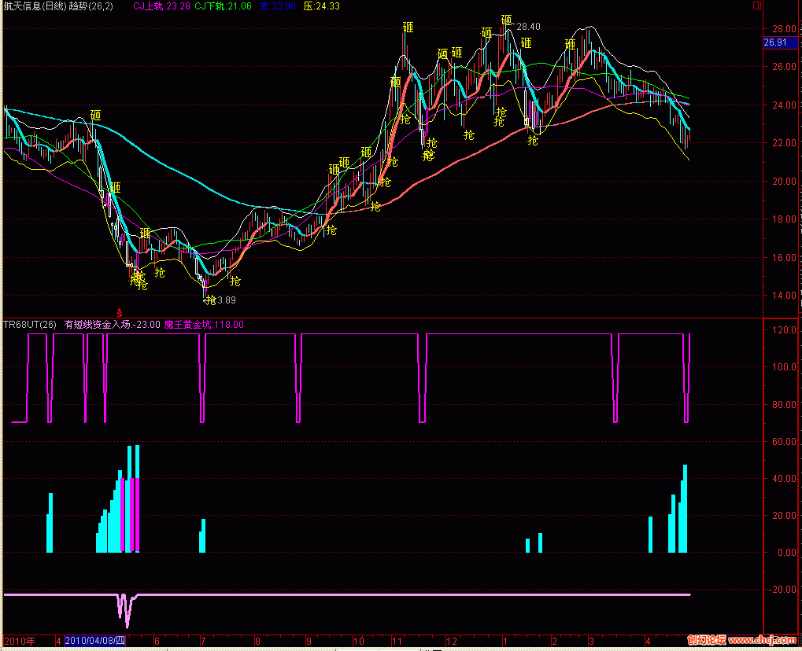Click month 6 on the time axis
The height and width of the screenshot is (651, 802).
157,642
